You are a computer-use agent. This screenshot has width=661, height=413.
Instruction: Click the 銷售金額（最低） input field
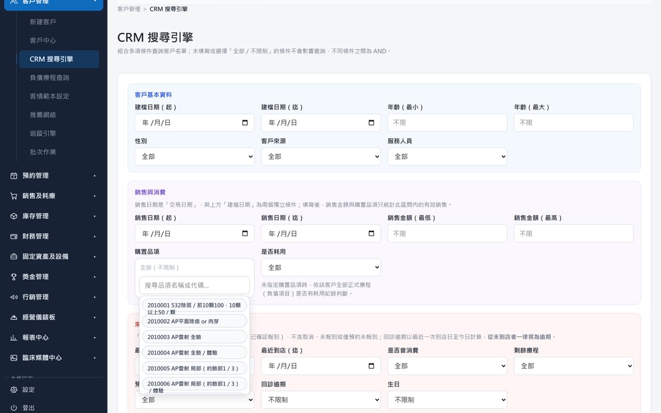tap(447, 233)
